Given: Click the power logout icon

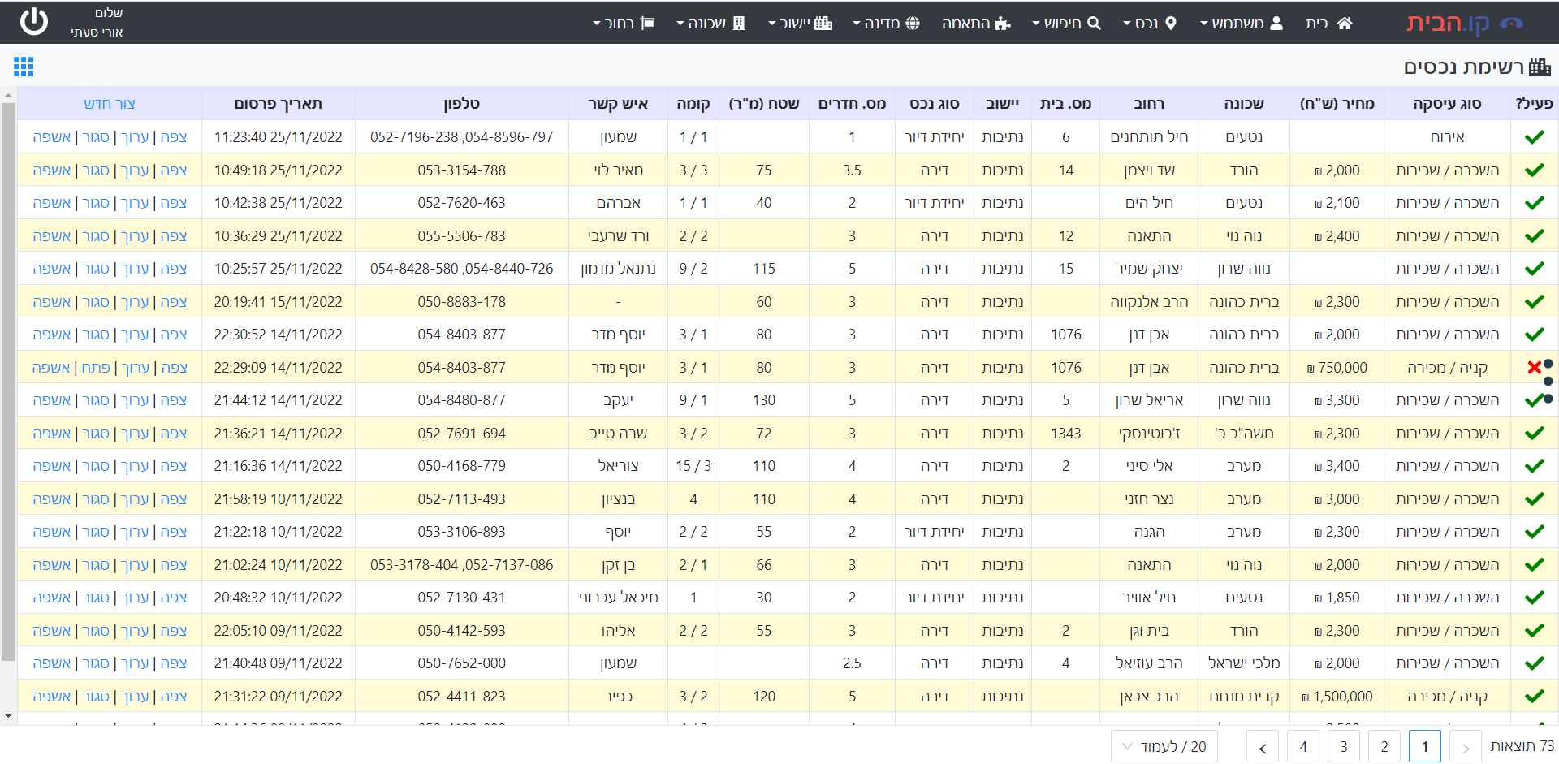Looking at the screenshot, I should click(33, 22).
